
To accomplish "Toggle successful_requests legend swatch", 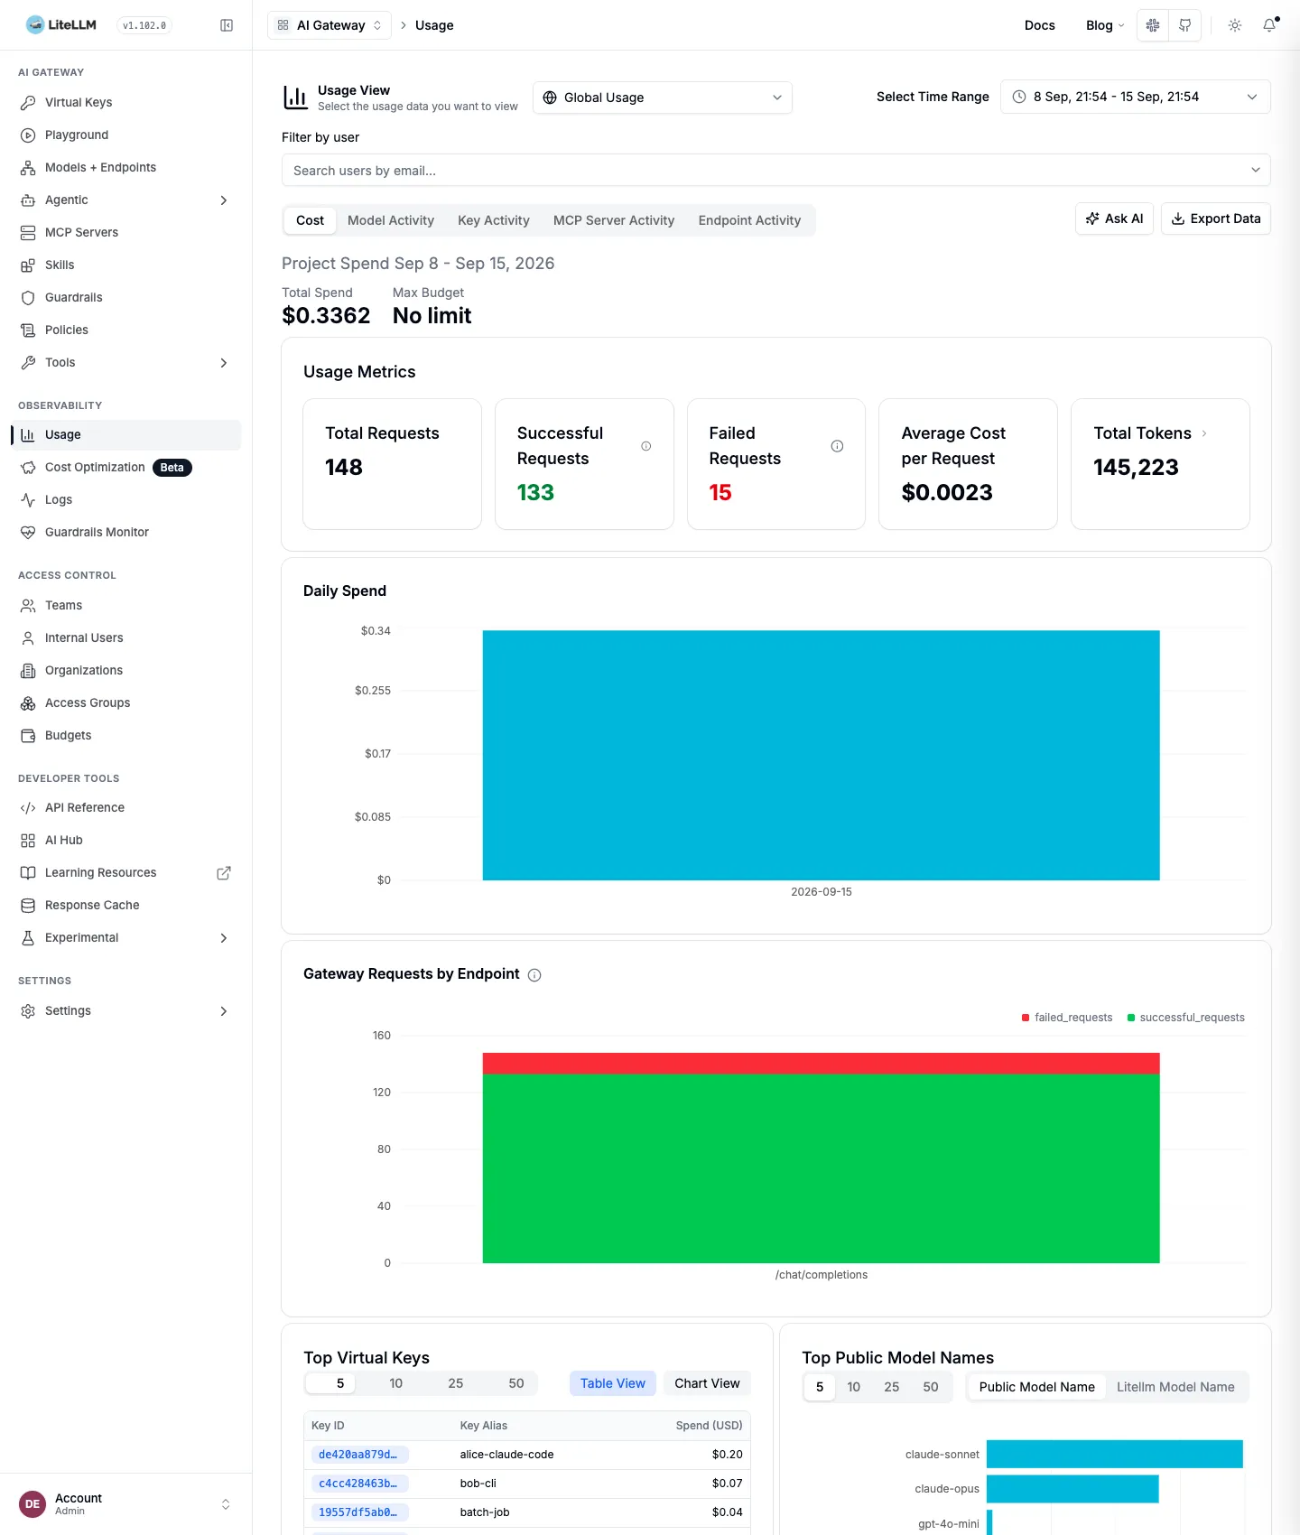I will [1131, 1018].
